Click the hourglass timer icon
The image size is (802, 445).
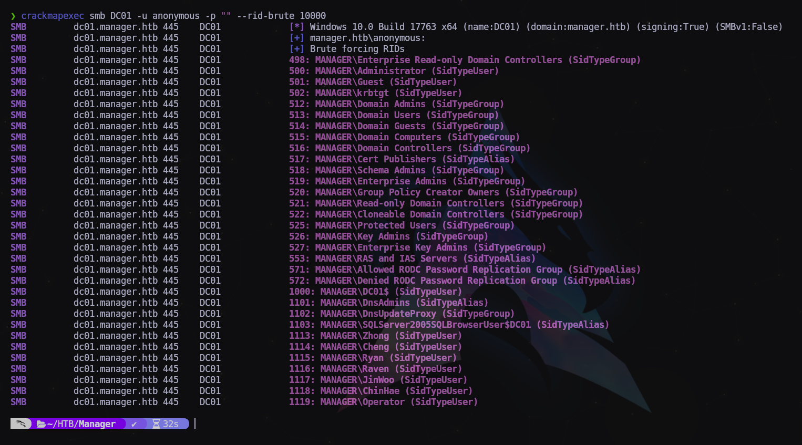pyautogui.click(x=156, y=424)
